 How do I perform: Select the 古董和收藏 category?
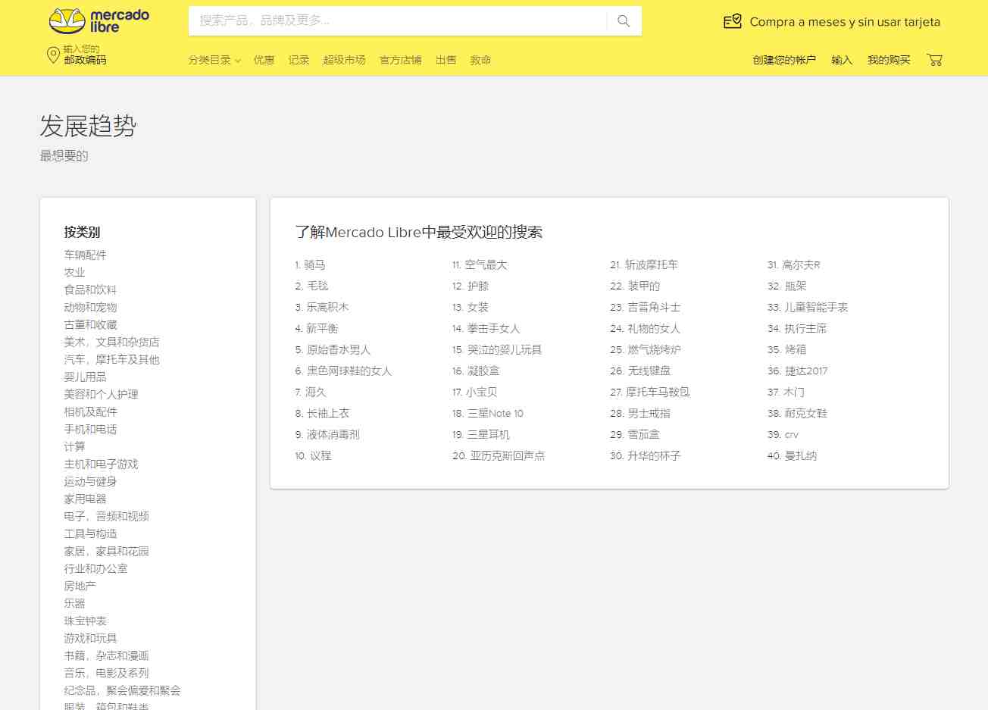coord(90,324)
